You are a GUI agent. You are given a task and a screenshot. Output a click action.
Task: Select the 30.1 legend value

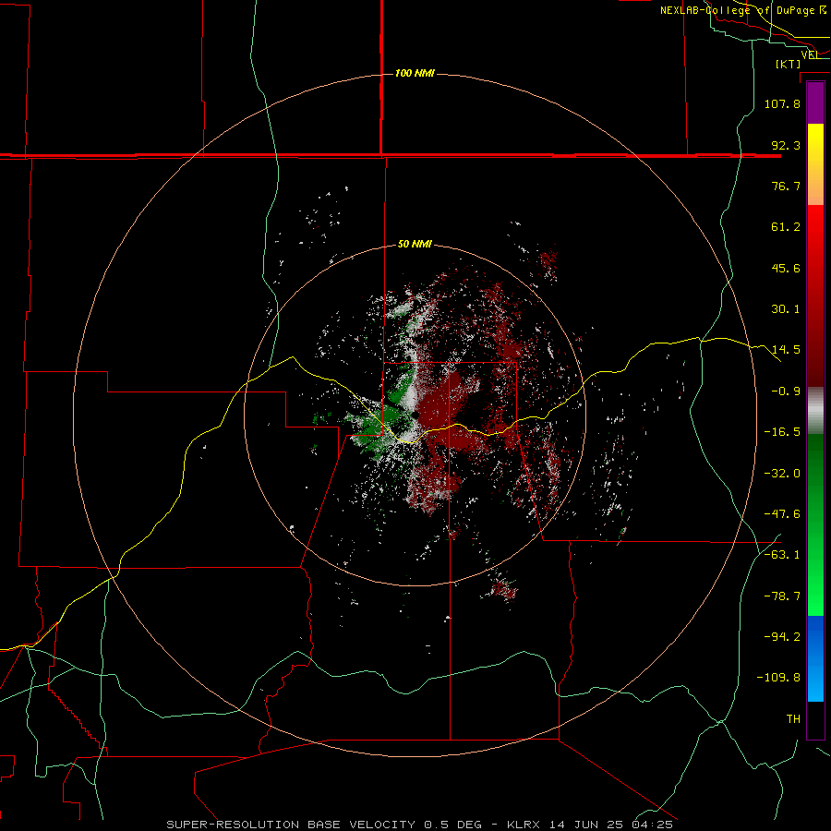tap(786, 309)
